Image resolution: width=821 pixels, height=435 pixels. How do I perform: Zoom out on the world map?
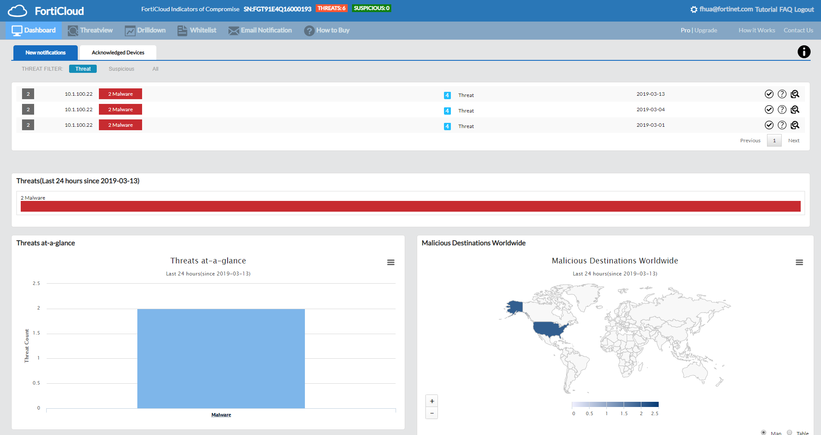click(x=432, y=413)
